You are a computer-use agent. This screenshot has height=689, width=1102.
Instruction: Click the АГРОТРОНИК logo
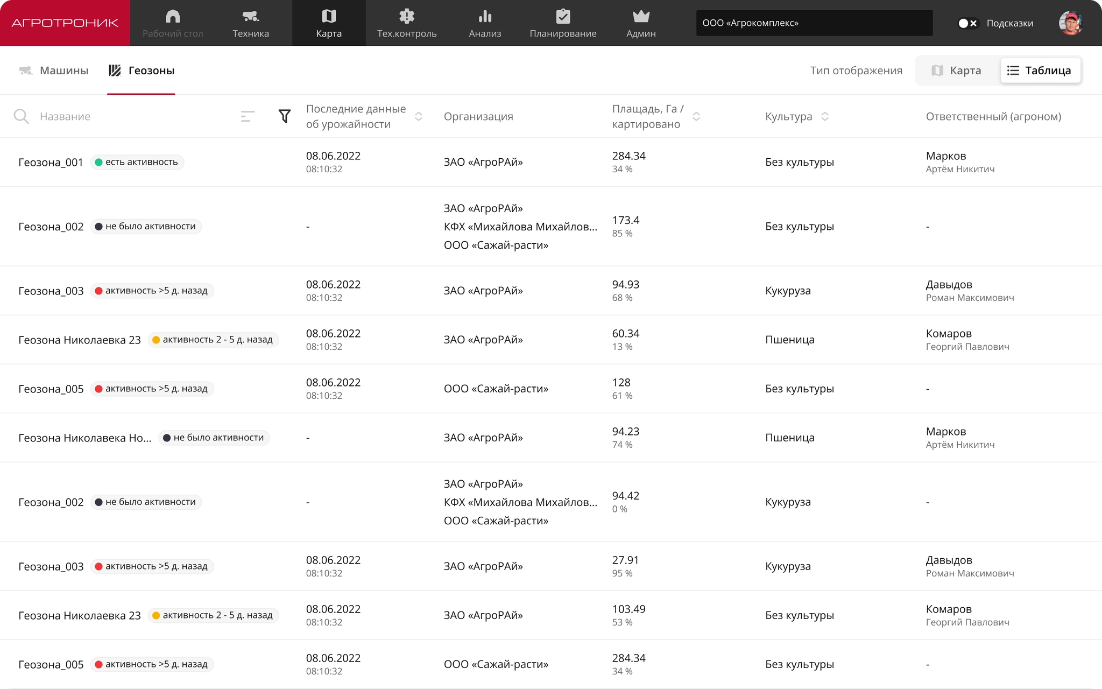pos(65,23)
